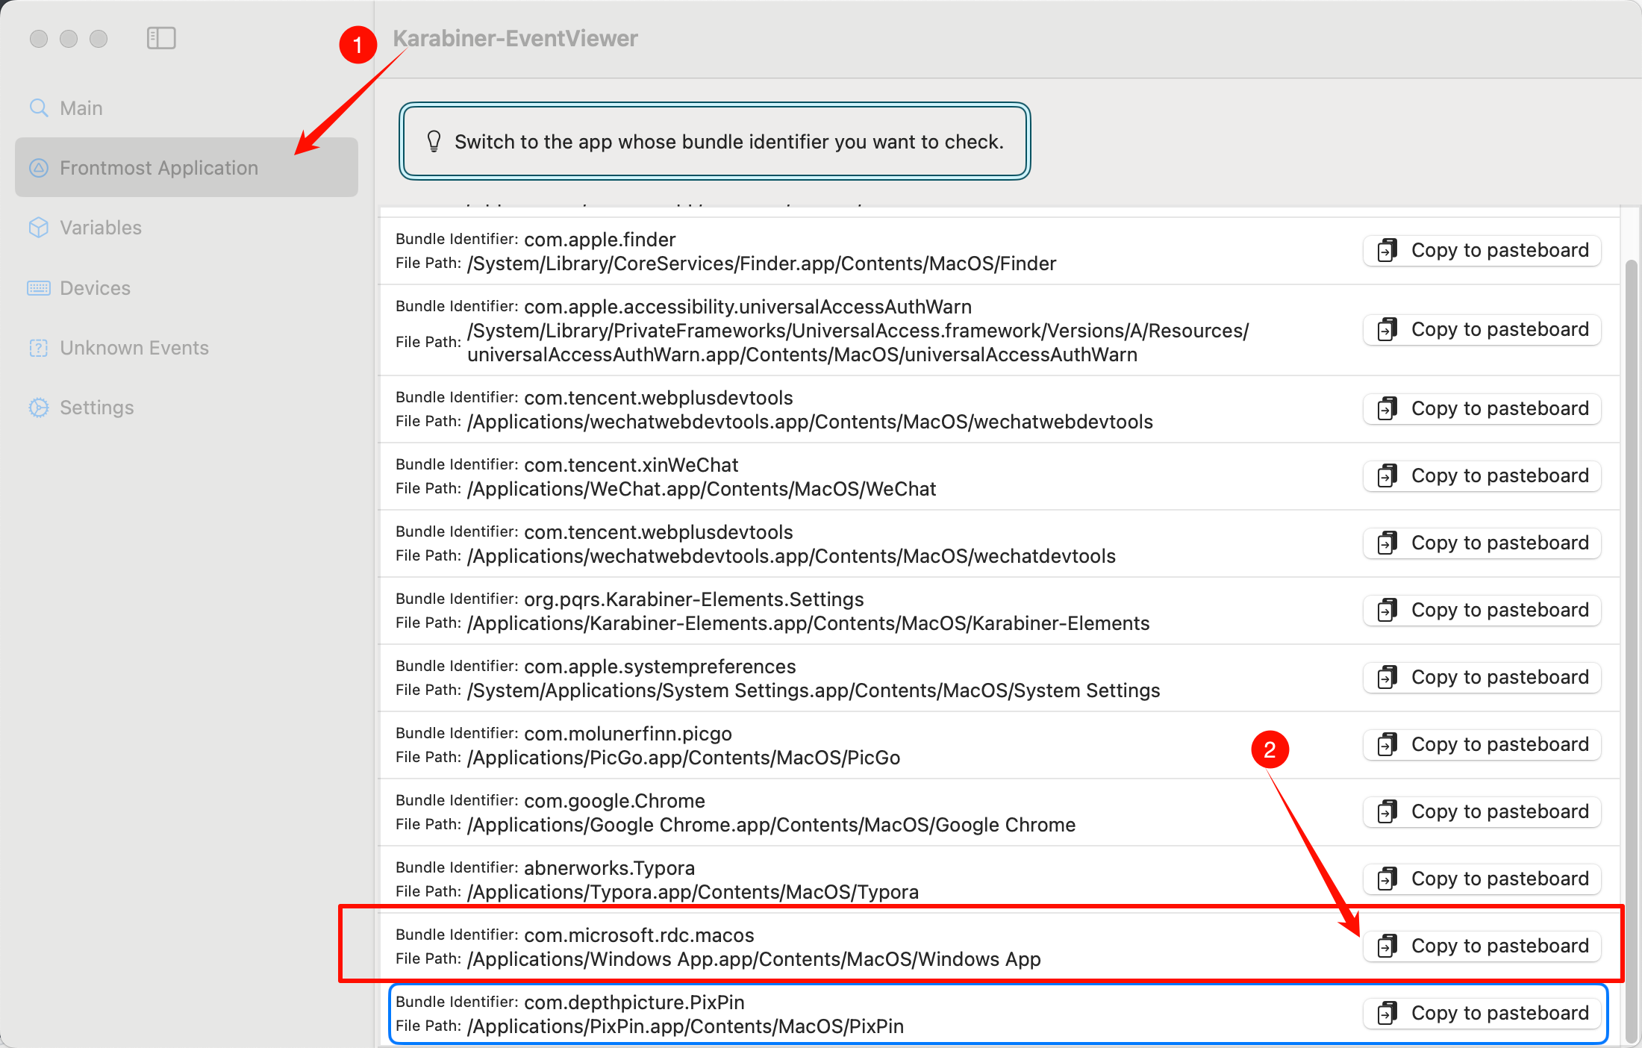Click the Frontmost Application sidebar icon
The image size is (1642, 1048).
(x=39, y=168)
